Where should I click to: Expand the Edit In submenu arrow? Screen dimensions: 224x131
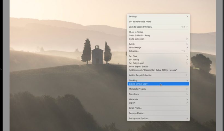[x=187, y=44]
